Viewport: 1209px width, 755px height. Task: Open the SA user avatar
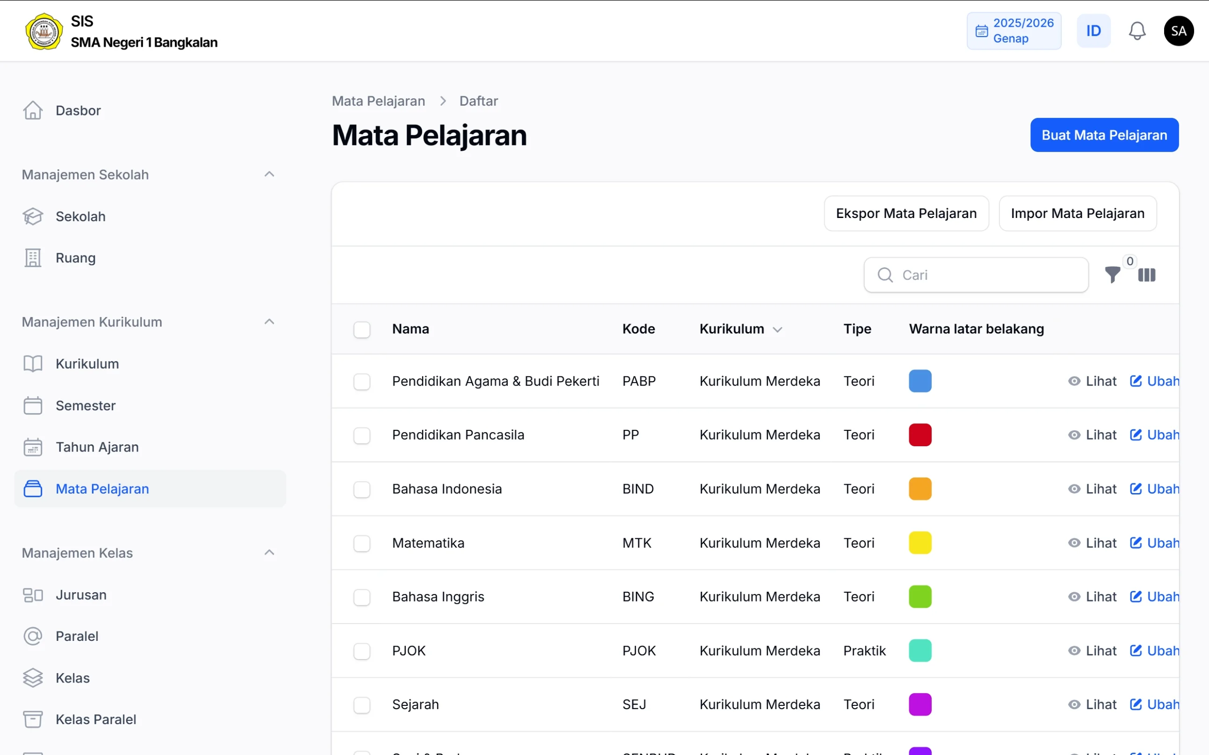click(x=1179, y=30)
